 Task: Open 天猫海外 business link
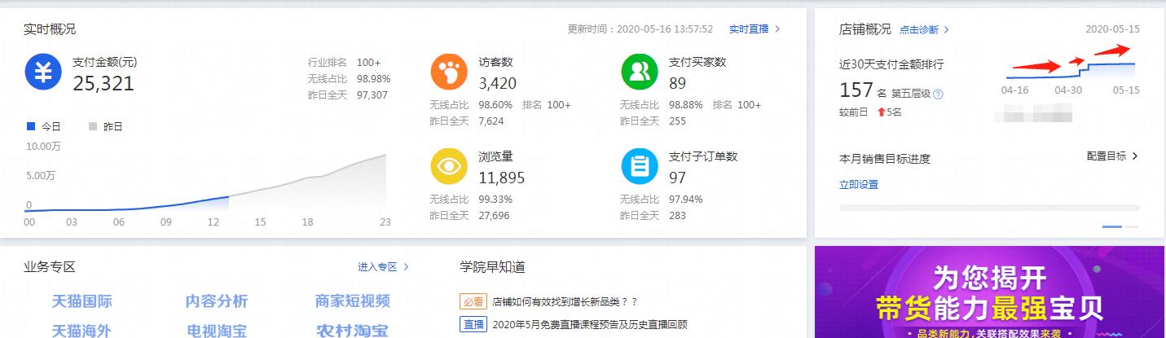pyautogui.click(x=82, y=331)
